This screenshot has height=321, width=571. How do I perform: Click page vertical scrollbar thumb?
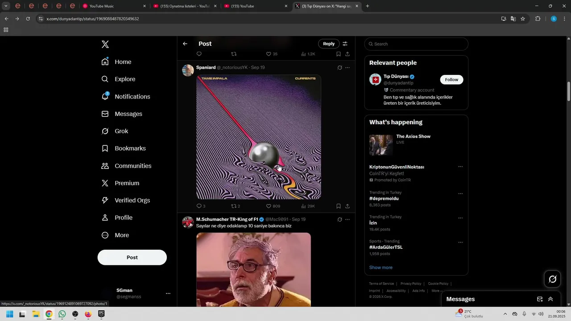point(568,91)
